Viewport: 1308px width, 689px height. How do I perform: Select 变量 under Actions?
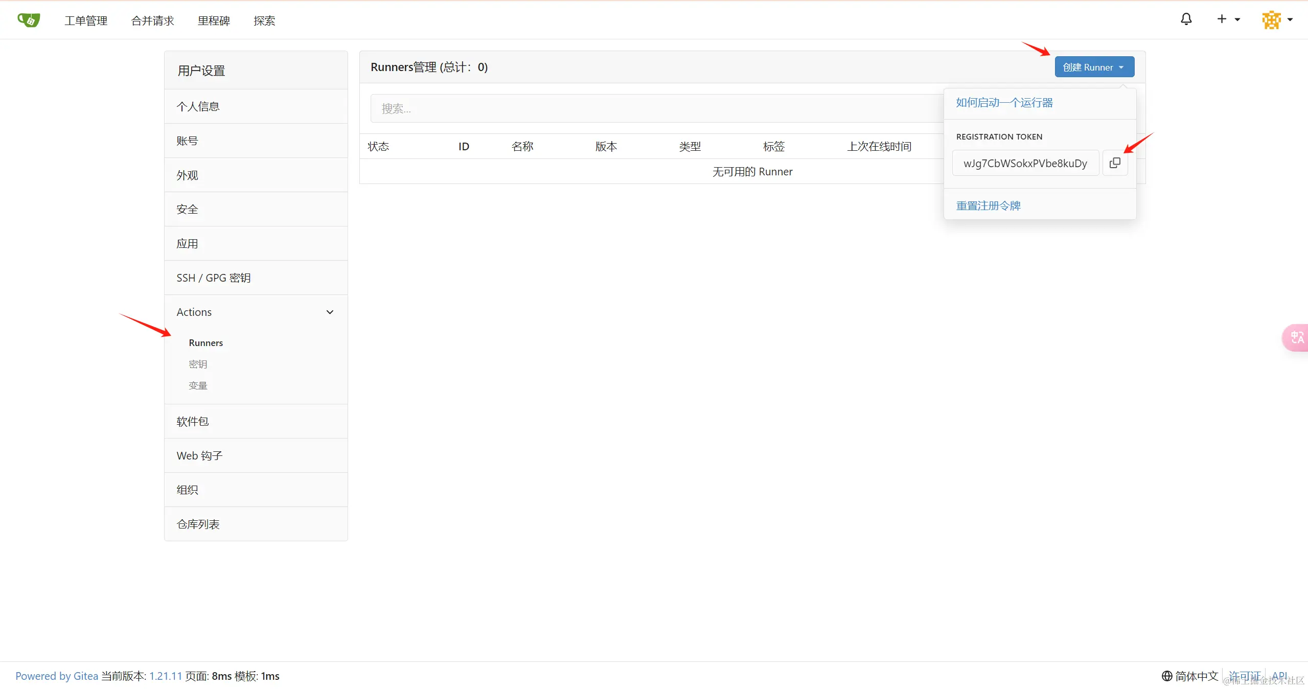tap(198, 385)
